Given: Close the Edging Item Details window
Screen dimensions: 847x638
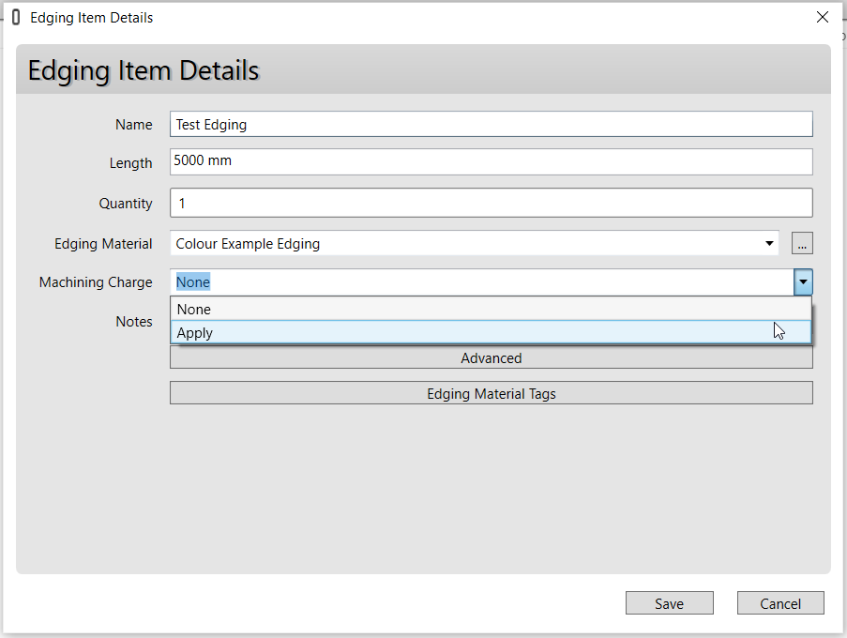Looking at the screenshot, I should (823, 17).
